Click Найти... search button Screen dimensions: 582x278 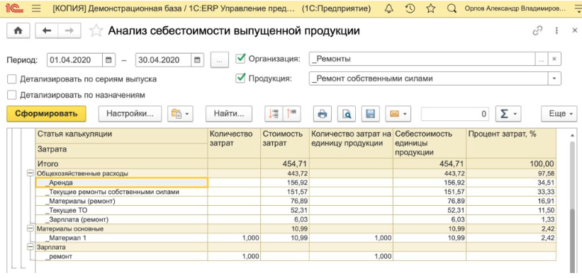pos(229,114)
